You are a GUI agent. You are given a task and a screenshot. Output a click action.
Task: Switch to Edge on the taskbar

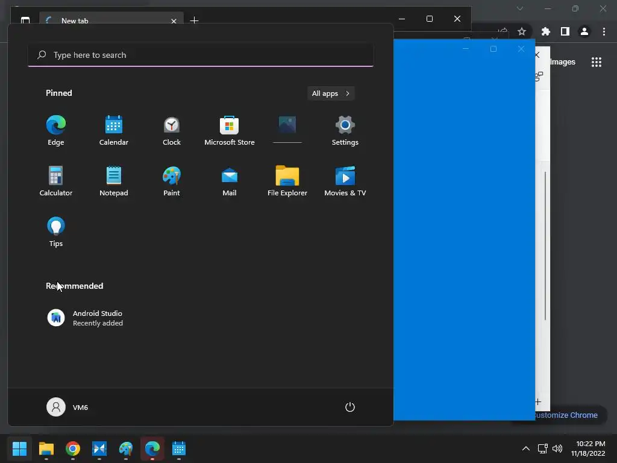click(152, 449)
